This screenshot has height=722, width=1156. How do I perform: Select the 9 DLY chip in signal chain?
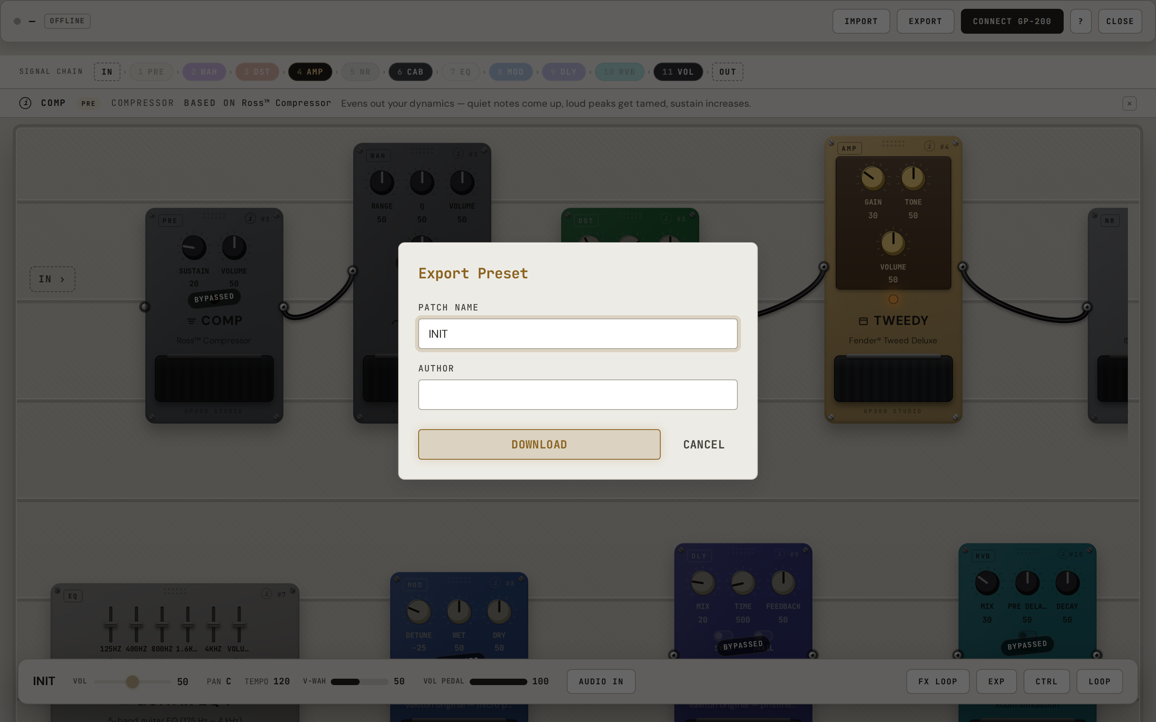tap(564, 72)
